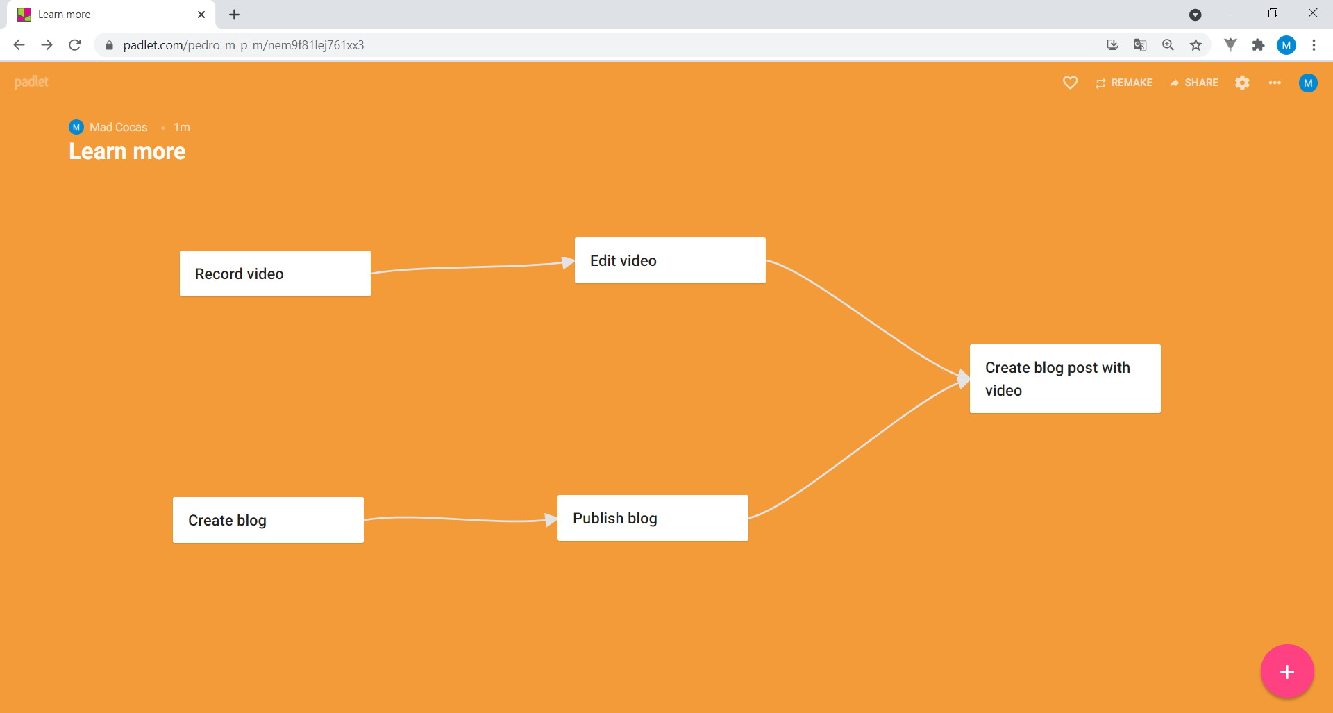Open the SHARE option
1333x713 pixels.
1194,83
